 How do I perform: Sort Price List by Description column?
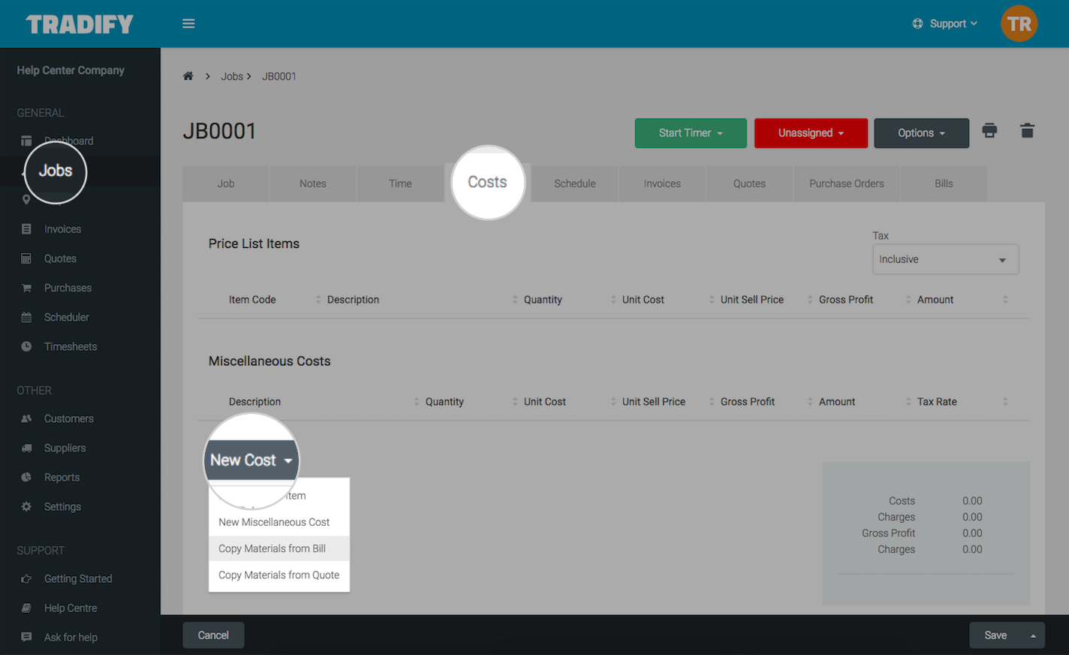click(x=353, y=300)
